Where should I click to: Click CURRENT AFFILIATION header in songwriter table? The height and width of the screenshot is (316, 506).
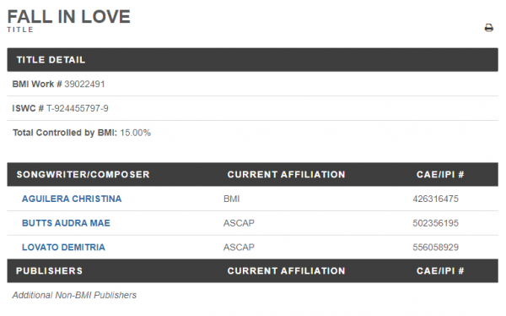[286, 174]
